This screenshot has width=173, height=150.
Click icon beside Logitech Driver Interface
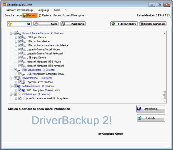pyautogui.click(x=24, y=82)
